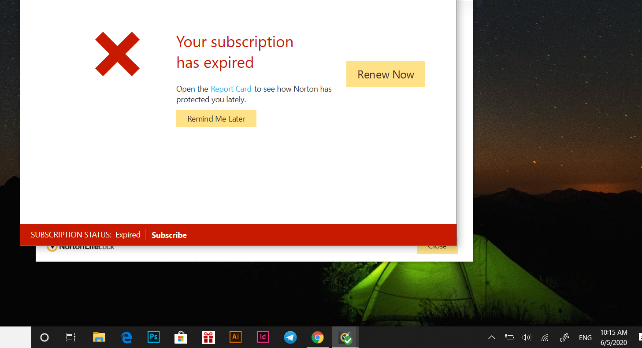
Task: Click the Cortana circle on the taskbar
Action: coord(45,337)
